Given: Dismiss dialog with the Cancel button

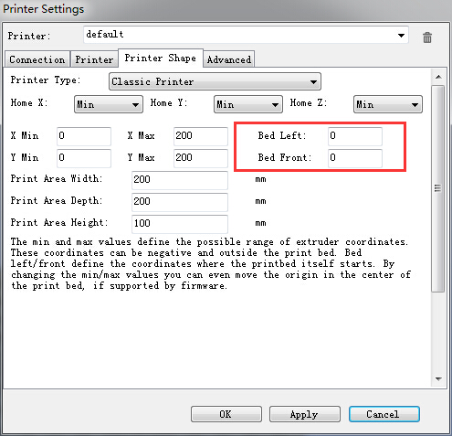Looking at the screenshot, I should point(384,414).
